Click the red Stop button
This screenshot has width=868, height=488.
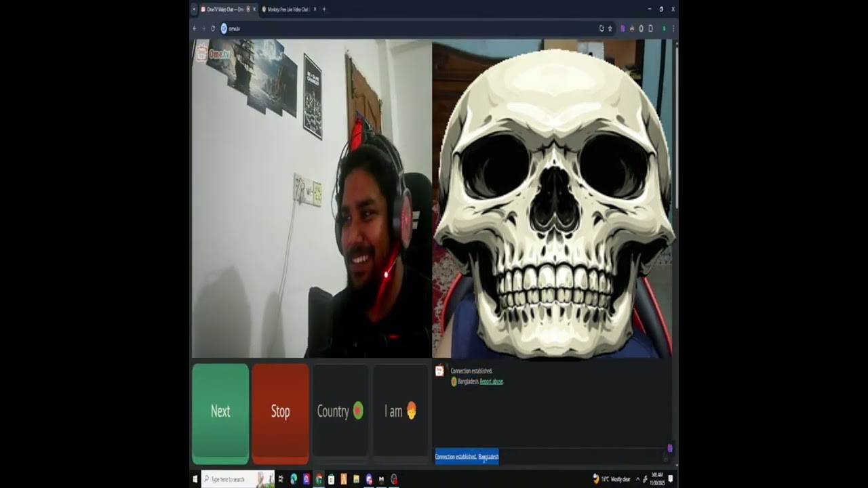(280, 413)
